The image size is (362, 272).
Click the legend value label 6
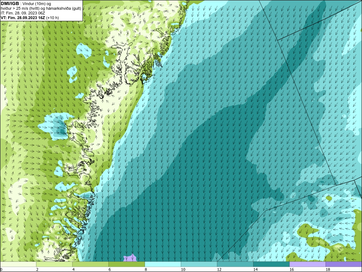pos(109,269)
